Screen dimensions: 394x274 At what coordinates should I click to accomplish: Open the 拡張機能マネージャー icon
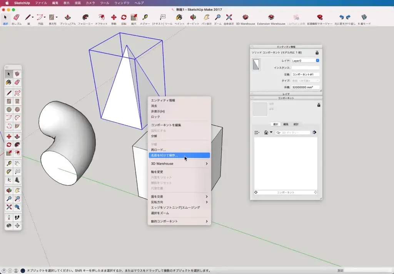point(320,17)
